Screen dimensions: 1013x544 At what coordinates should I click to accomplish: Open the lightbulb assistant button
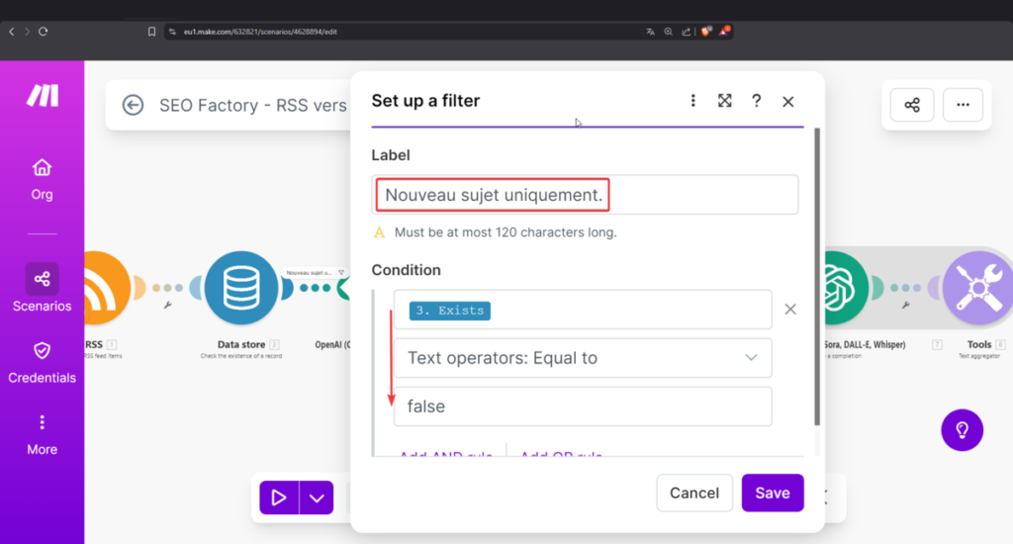pyautogui.click(x=962, y=430)
